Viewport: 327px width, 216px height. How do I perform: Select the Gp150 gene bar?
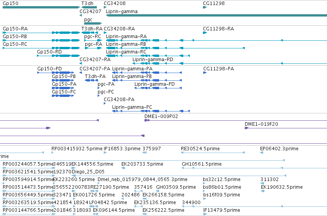coord(41,8)
